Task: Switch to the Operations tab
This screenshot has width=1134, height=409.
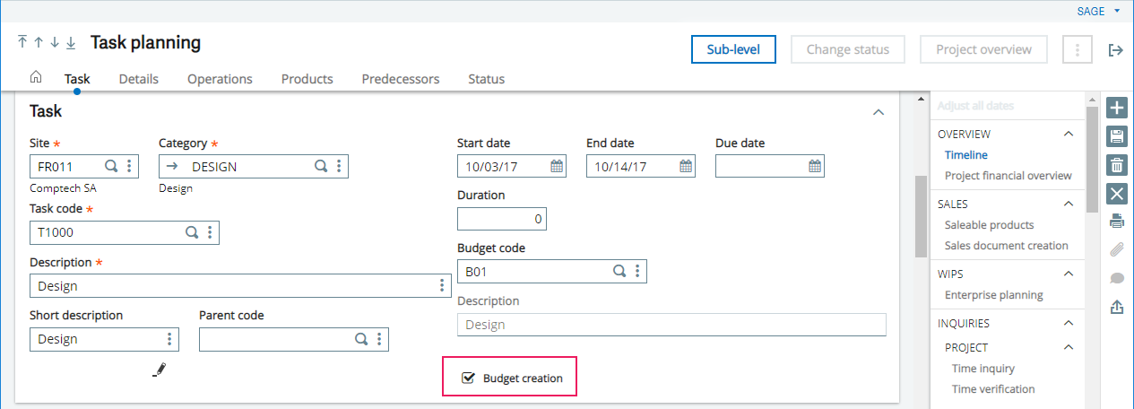Action: 220,79
